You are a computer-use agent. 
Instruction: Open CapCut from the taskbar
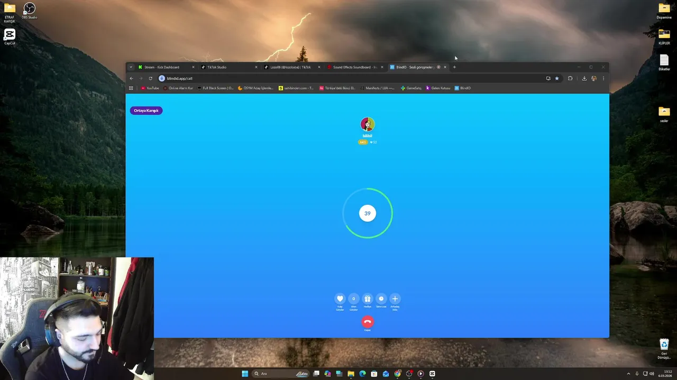click(432, 374)
